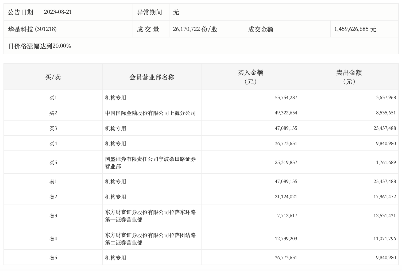Click the 卖5 row label
This screenshot has height=271, width=402.
tap(53, 258)
